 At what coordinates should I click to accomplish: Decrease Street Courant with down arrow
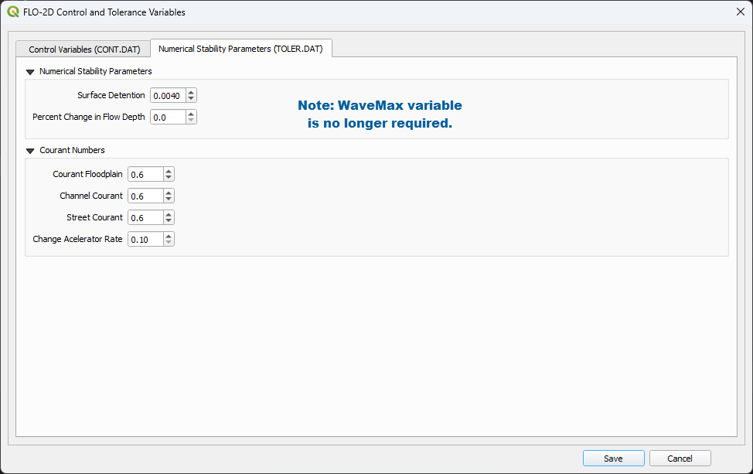coord(169,222)
